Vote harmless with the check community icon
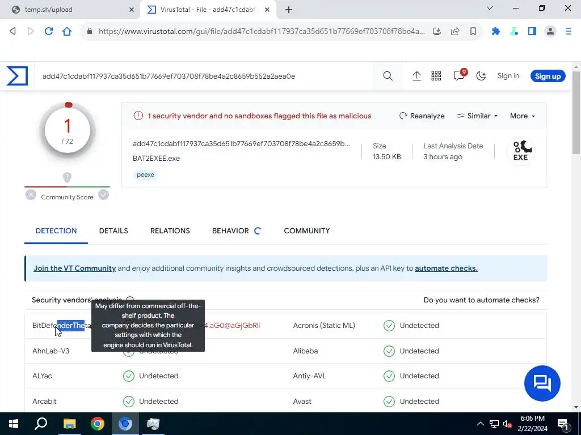The image size is (581, 435). [103, 195]
